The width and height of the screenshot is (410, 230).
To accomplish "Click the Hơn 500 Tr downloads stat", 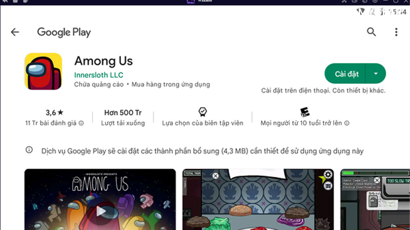I will tap(123, 112).
